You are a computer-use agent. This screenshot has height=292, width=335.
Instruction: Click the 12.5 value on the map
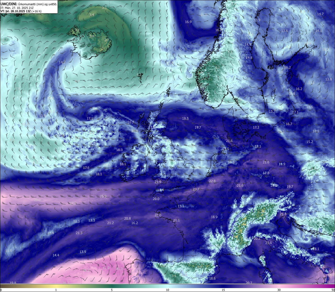tap(316, 131)
